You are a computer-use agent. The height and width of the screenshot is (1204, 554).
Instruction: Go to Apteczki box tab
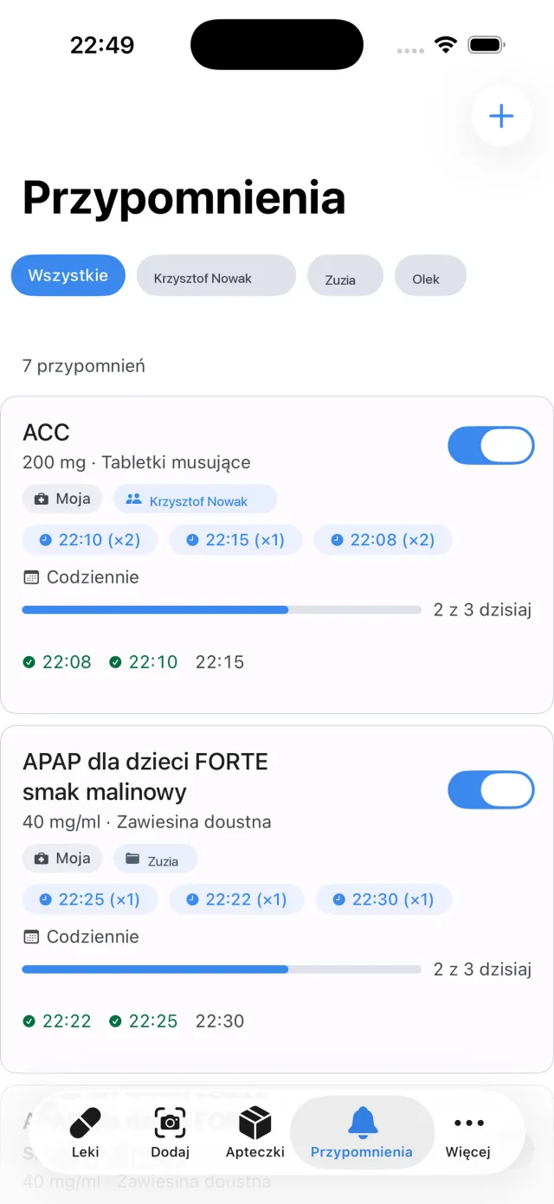pos(255,1133)
